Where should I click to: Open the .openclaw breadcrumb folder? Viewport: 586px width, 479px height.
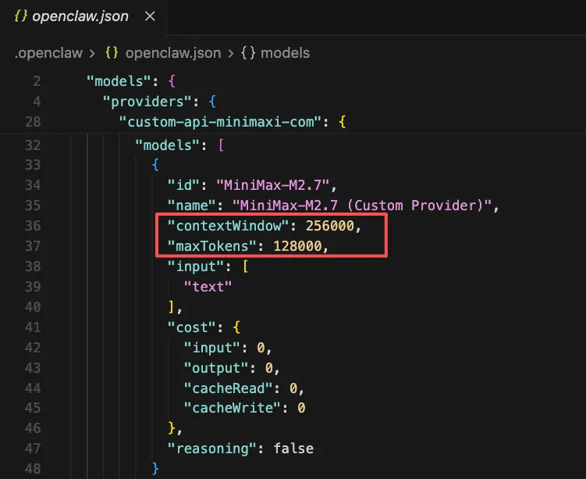[48, 53]
